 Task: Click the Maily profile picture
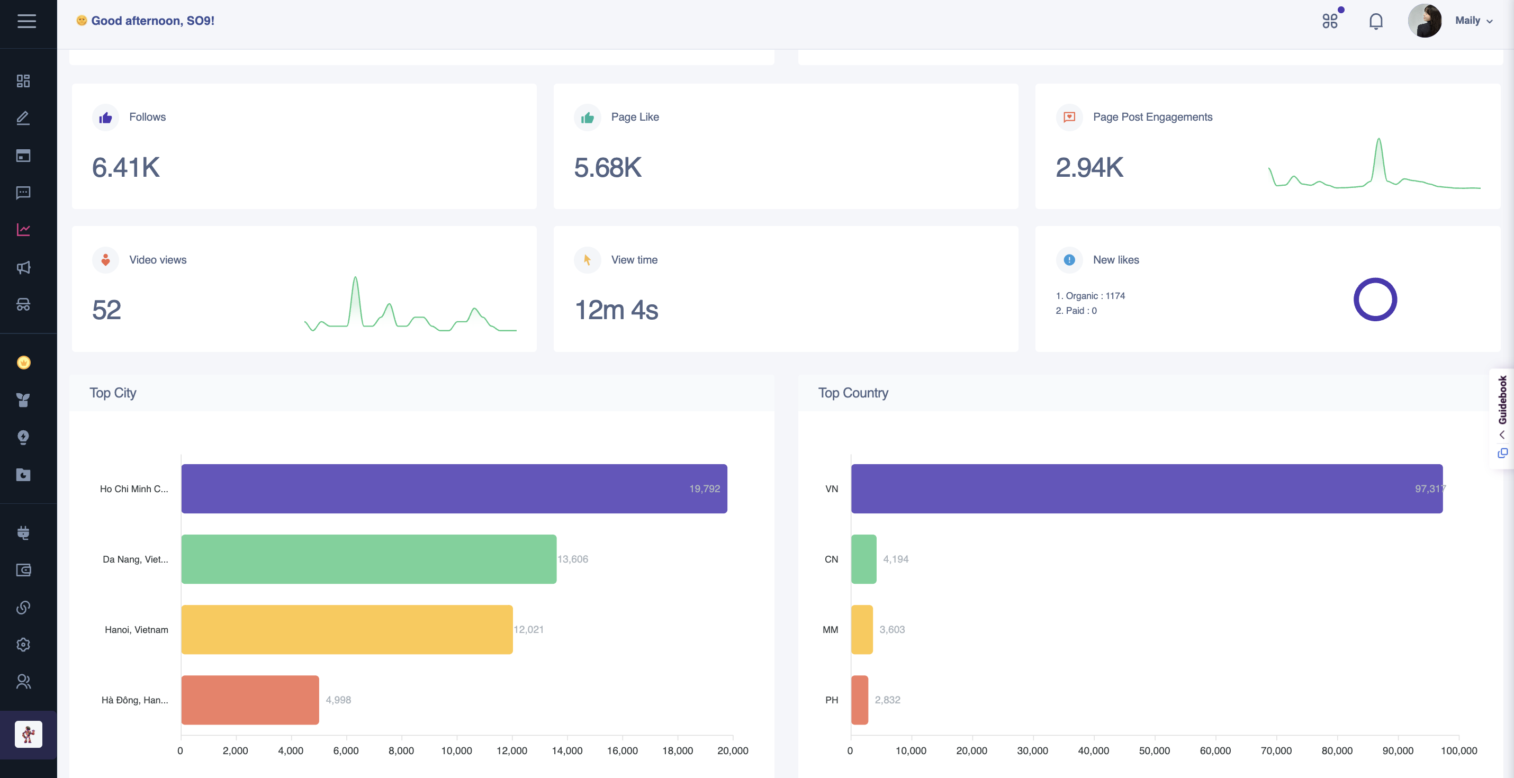click(x=1425, y=21)
